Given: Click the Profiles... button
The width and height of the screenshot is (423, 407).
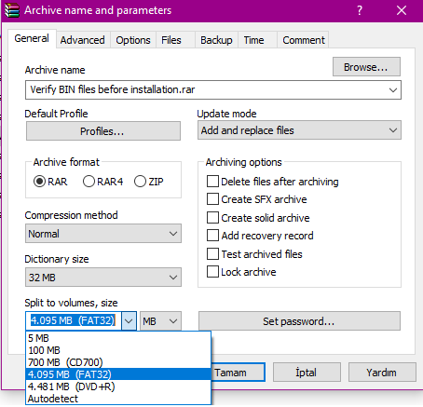Looking at the screenshot, I should [x=103, y=131].
